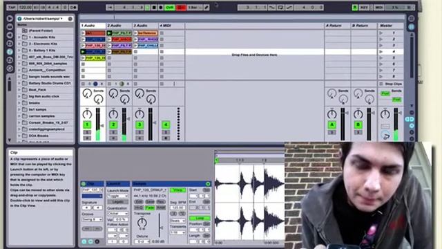Click the browser search button
The width and height of the screenshot is (442, 249).
pyautogui.click(x=70, y=19)
